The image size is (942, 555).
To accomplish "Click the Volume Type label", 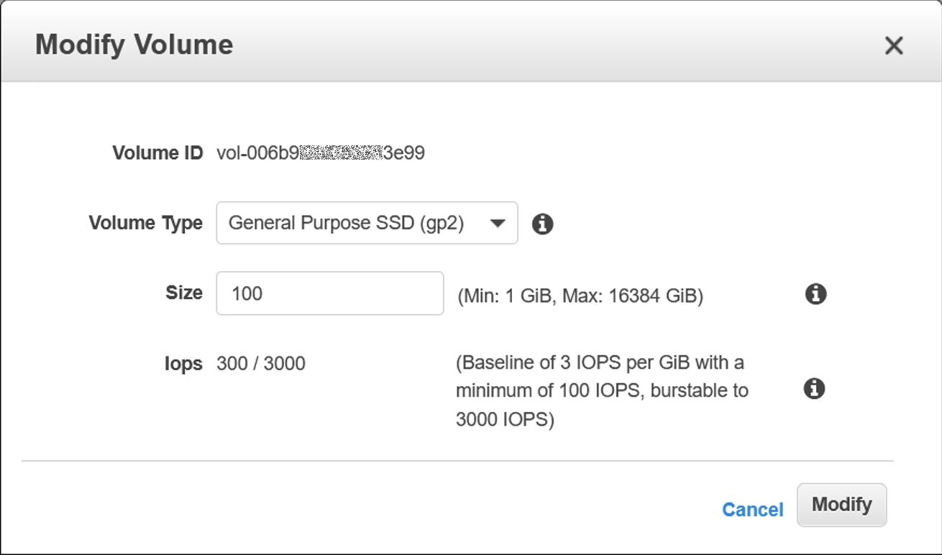I will click(145, 223).
